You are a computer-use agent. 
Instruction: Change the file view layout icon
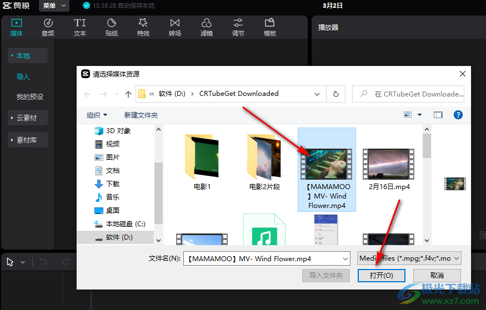click(x=408, y=115)
